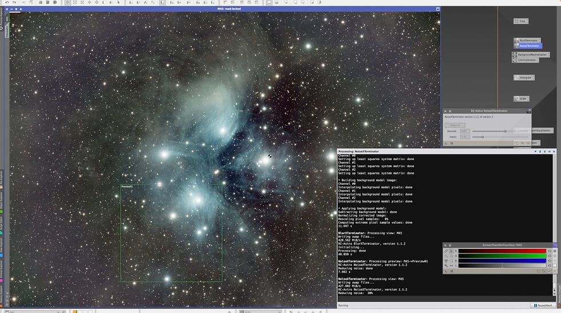Click the Histogram process icon
561x313 pixels.
click(x=524, y=78)
